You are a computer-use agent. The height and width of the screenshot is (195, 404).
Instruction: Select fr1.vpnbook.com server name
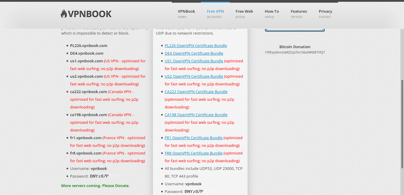click(86, 138)
